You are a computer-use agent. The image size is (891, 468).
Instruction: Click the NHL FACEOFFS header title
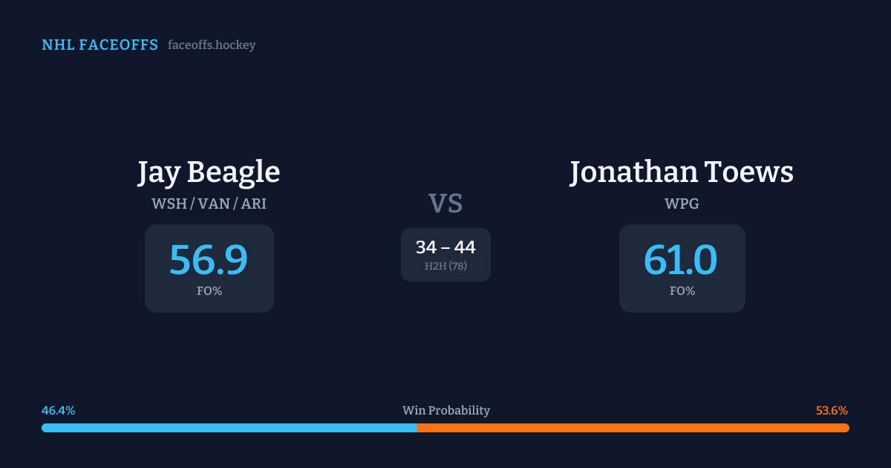99,45
